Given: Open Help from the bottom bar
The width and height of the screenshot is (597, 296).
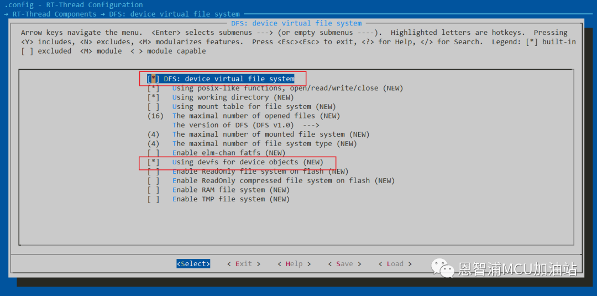Looking at the screenshot, I should (294, 264).
